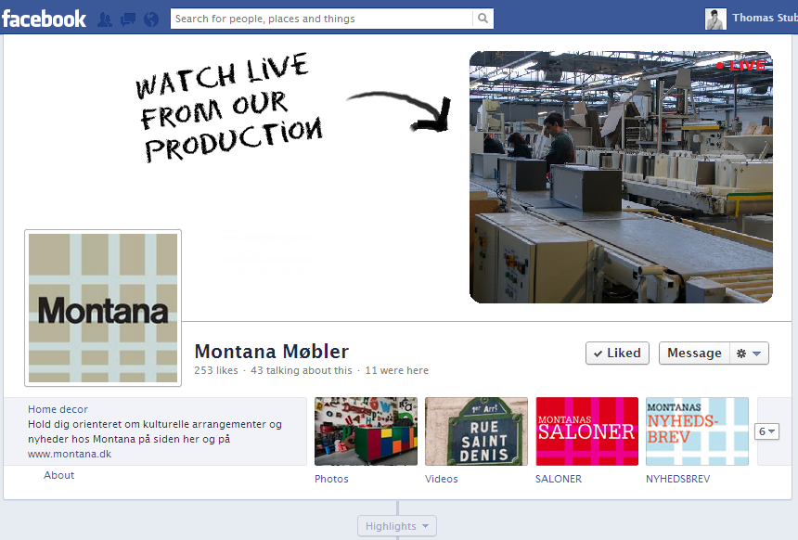Open the Montanas Saloner thumbnail
This screenshot has height=540, width=798.
[586, 431]
